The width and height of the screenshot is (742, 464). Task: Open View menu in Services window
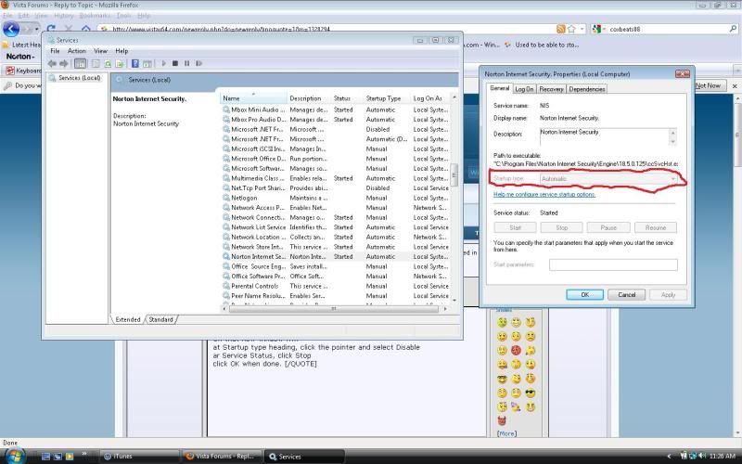click(x=100, y=51)
